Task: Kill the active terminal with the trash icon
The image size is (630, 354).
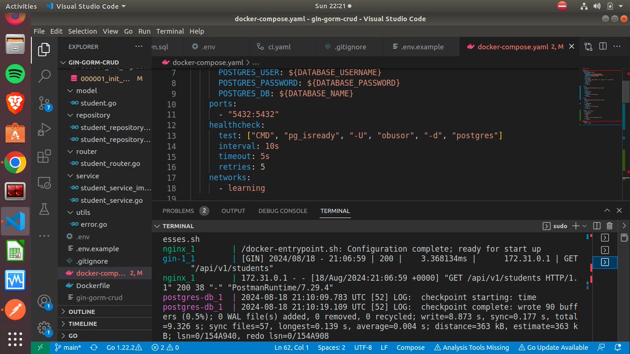Action: pos(610,226)
